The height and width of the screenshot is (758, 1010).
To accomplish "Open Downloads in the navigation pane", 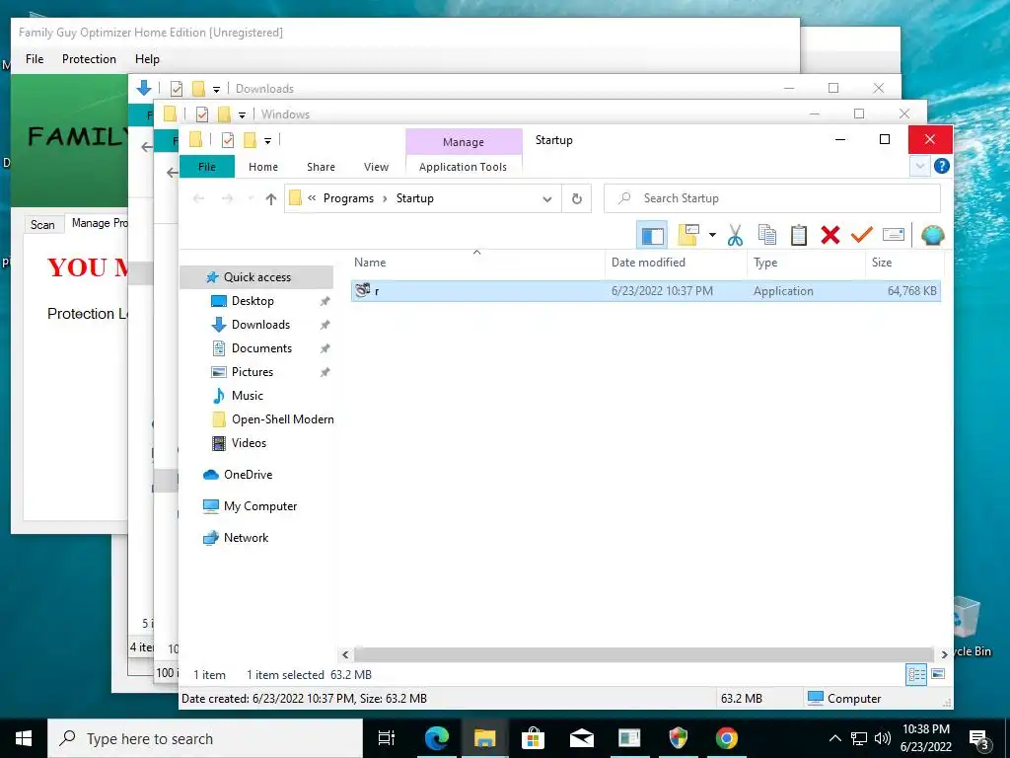I will click(260, 325).
